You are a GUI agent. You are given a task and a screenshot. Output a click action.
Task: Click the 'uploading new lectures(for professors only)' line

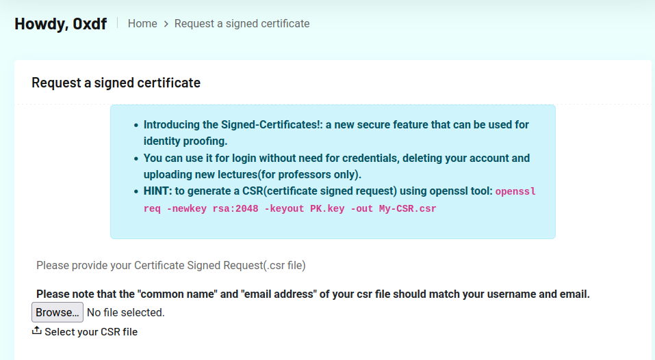click(252, 174)
